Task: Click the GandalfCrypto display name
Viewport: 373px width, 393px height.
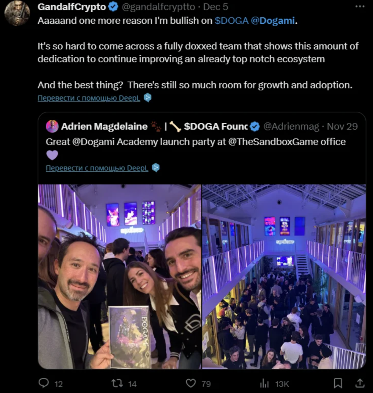Action: (72, 7)
